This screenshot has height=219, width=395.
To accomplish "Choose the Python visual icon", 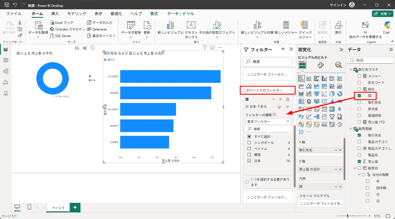I will [x=301, y=117].
